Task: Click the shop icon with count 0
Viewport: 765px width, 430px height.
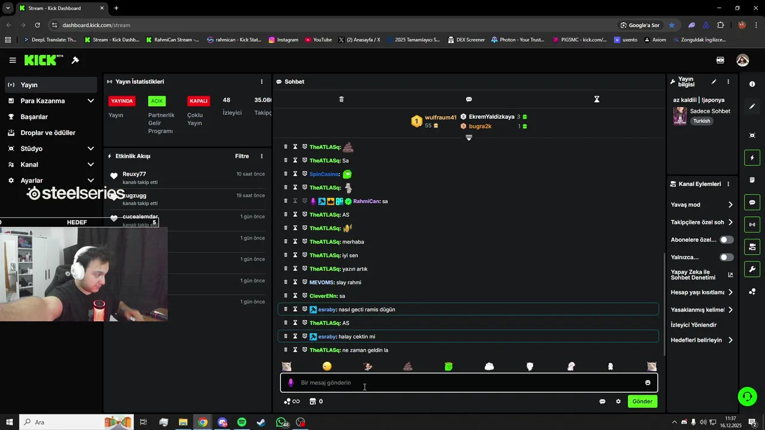Action: pyautogui.click(x=316, y=401)
